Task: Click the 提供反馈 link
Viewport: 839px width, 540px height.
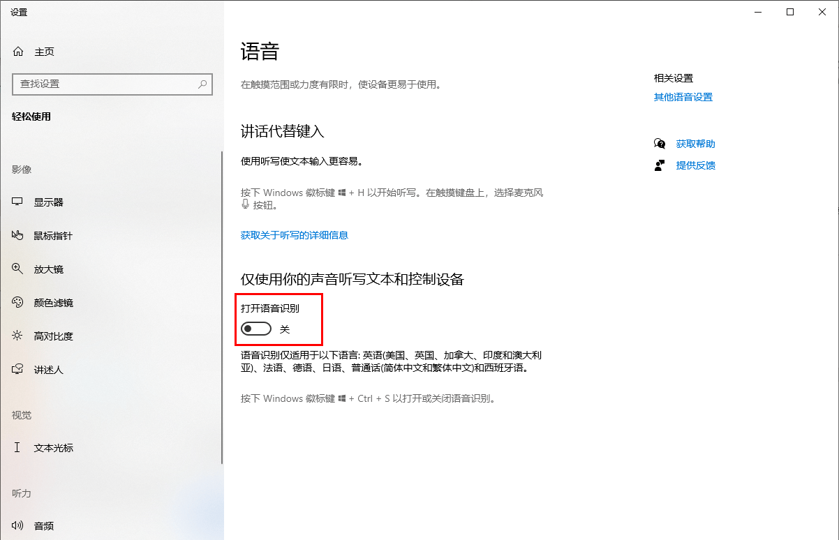Action: point(696,165)
